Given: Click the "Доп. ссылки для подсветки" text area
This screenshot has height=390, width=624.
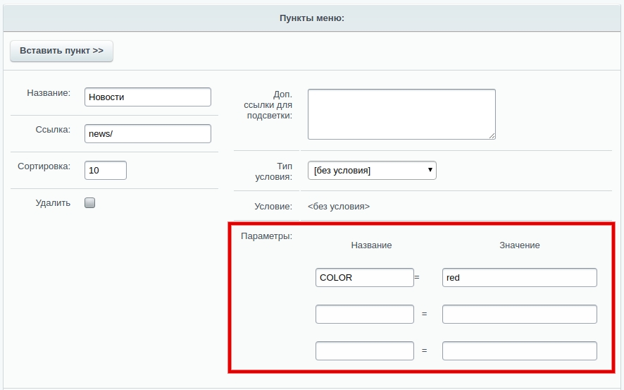Looking at the screenshot, I should (401, 114).
